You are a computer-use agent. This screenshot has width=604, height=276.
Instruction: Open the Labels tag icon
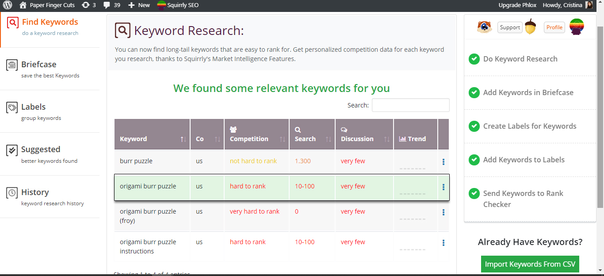point(12,107)
